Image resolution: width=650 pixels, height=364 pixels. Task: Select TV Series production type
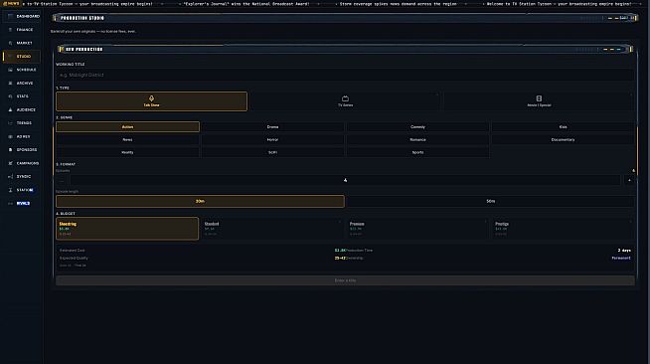(345, 101)
